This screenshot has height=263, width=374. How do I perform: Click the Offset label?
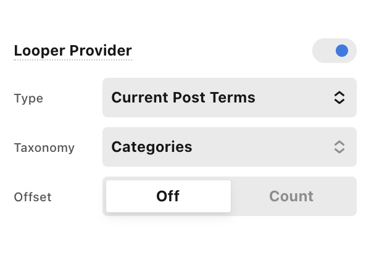coord(33,197)
